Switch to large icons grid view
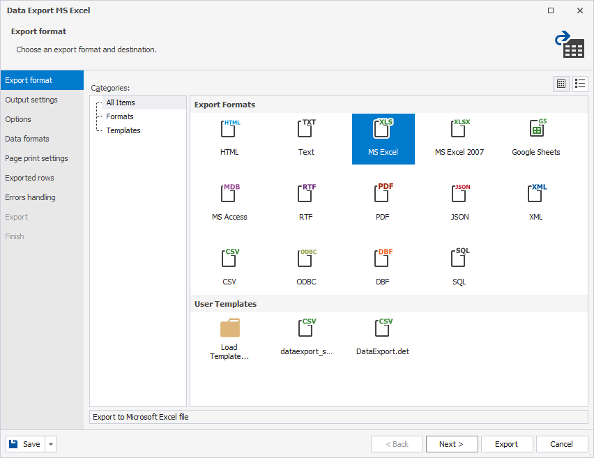Image resolution: width=594 pixels, height=458 pixels. [x=561, y=84]
